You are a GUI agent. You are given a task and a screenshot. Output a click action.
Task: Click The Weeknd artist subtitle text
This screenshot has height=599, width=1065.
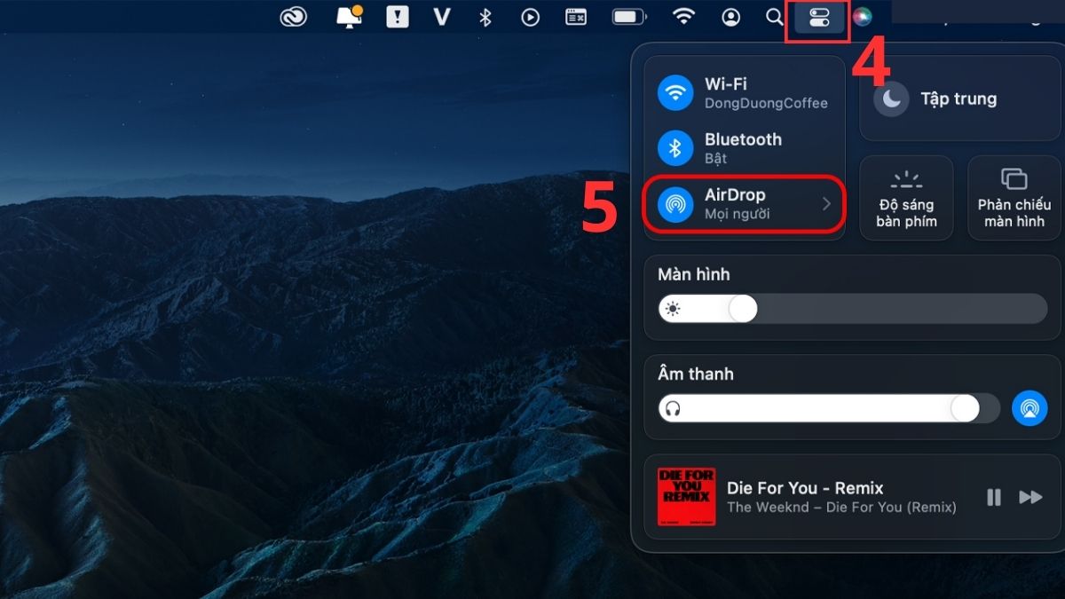(841, 508)
